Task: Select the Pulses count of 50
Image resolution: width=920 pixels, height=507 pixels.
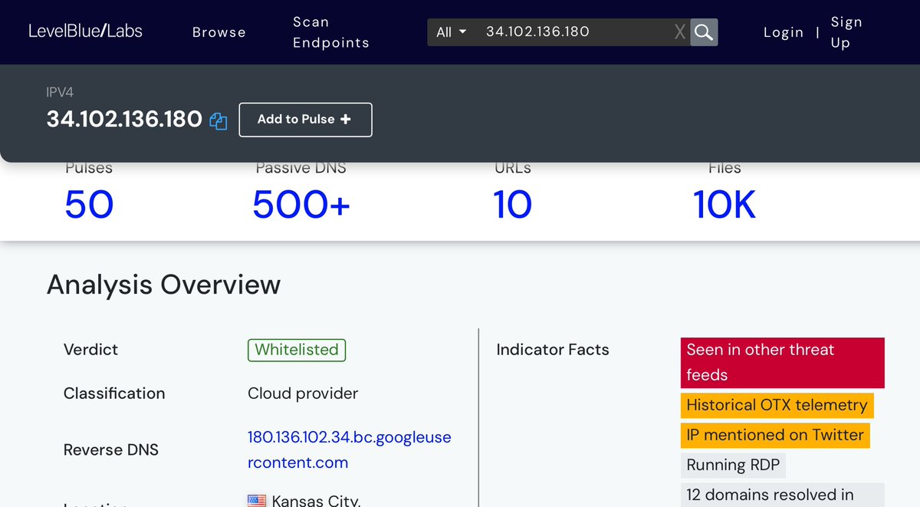Action: (x=89, y=205)
